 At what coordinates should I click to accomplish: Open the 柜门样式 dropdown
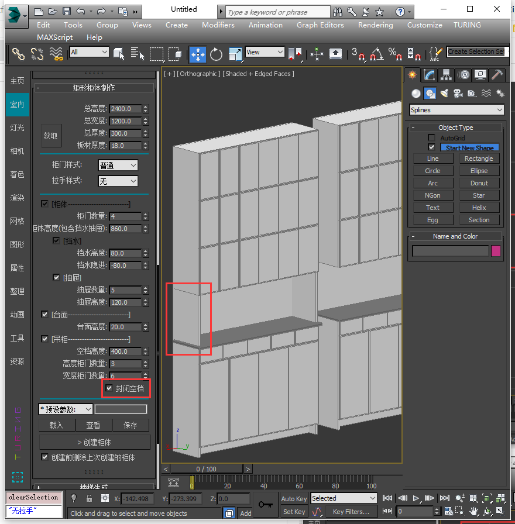pyautogui.click(x=118, y=165)
